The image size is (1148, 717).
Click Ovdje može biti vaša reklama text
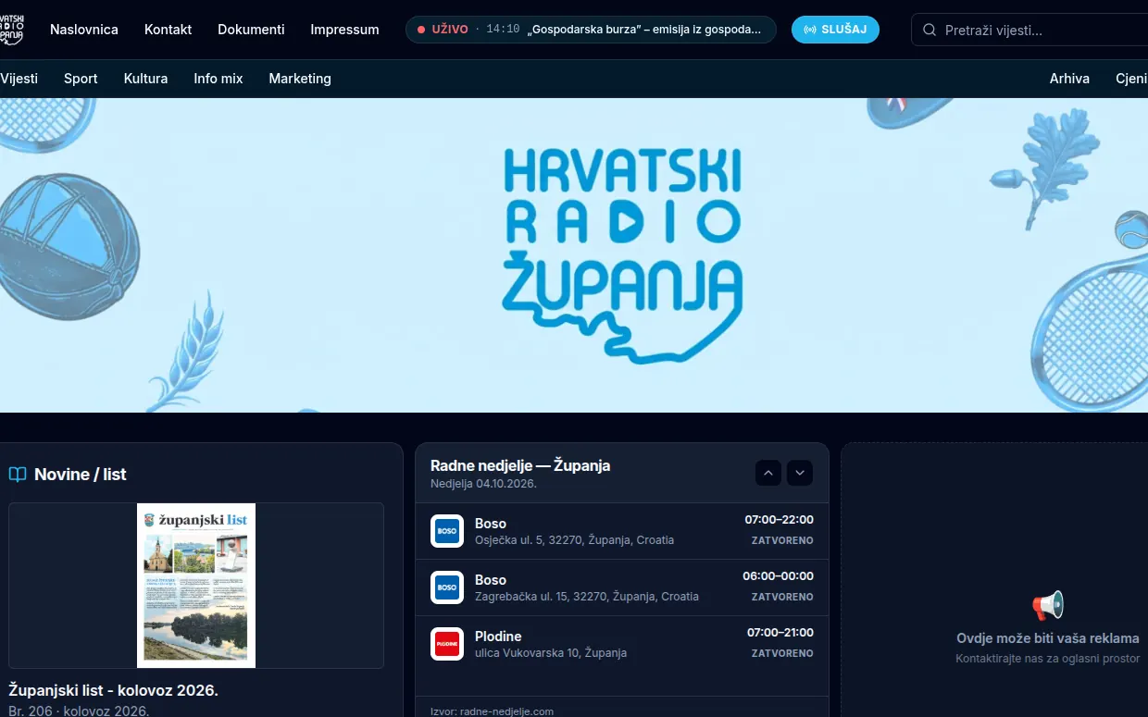pos(1048,638)
